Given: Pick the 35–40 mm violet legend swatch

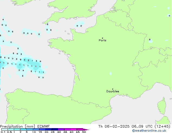Looking at the screenshot, I should [x=67, y=129].
